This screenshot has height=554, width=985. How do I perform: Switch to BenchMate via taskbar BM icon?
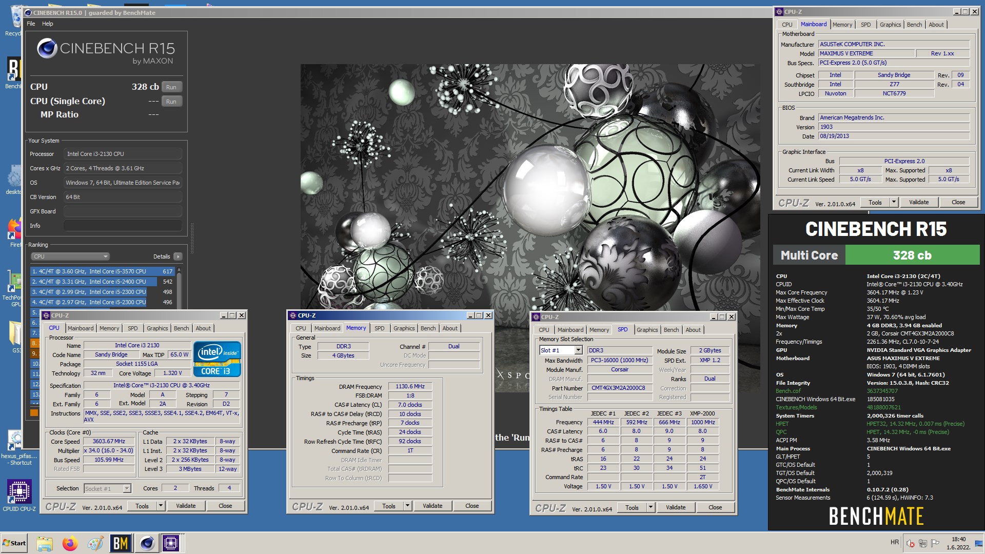tap(121, 543)
